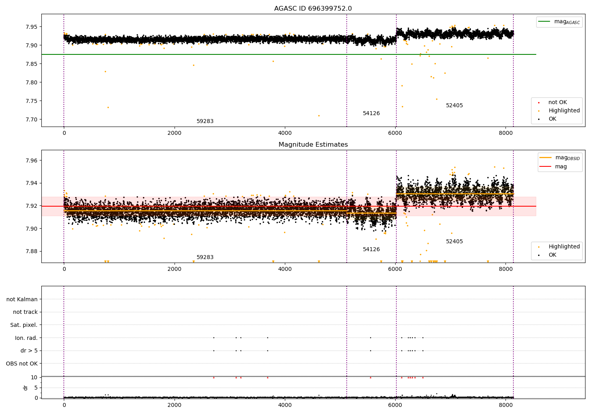
Task: Click the rotated 'dr' axis label
Action: pos(26,388)
